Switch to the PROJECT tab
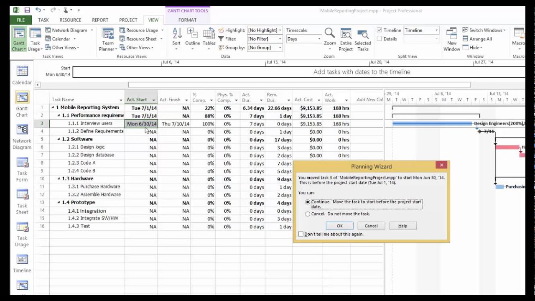535x301 pixels. pyautogui.click(x=128, y=20)
